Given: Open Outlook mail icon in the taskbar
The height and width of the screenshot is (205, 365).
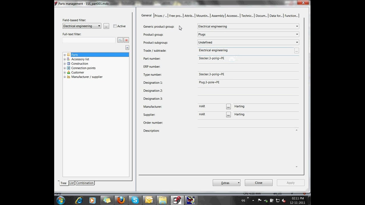Looking at the screenshot, I should [x=149, y=200].
